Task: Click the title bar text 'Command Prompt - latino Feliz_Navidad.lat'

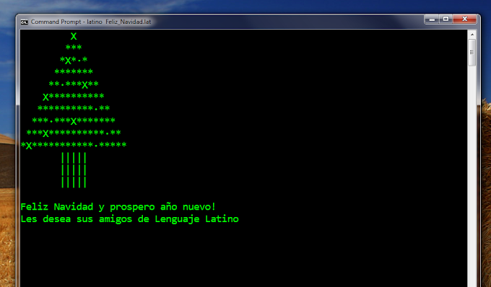Action: (91, 22)
